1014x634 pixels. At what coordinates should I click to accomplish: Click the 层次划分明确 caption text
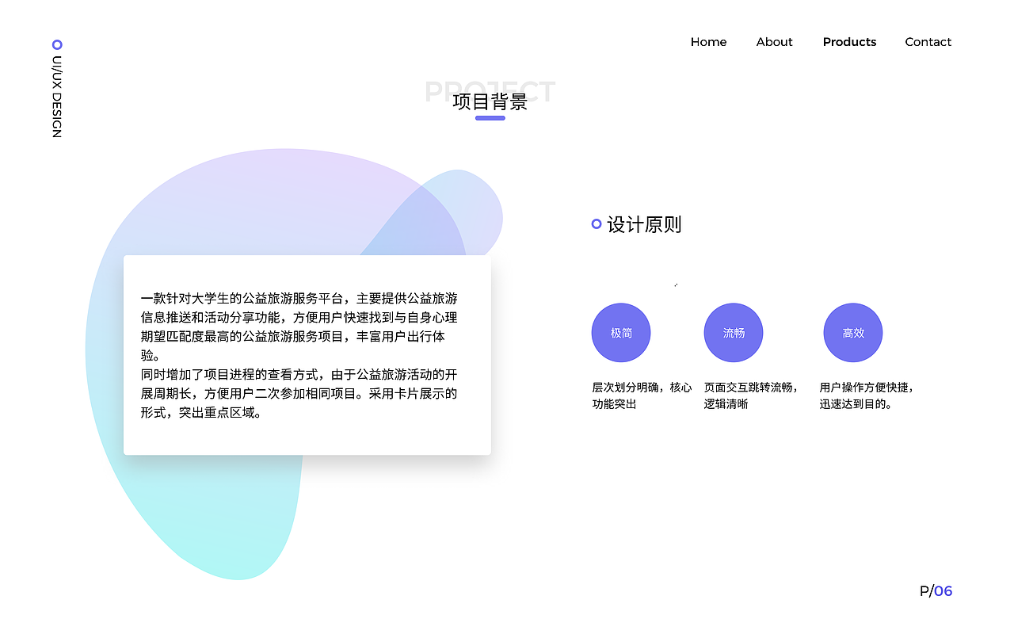(x=640, y=395)
